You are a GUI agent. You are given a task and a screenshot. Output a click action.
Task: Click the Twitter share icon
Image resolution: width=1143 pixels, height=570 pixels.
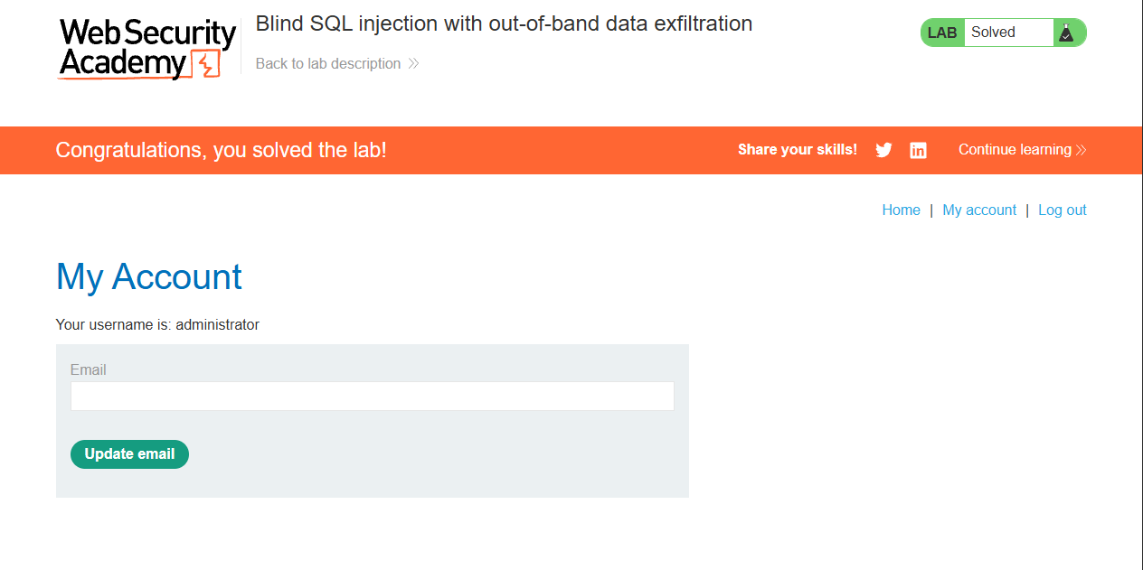(883, 150)
